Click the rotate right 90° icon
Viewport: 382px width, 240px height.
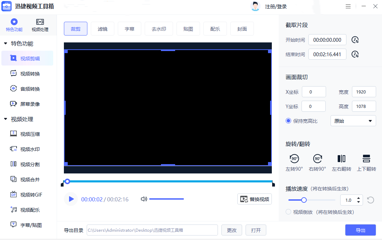click(317, 159)
